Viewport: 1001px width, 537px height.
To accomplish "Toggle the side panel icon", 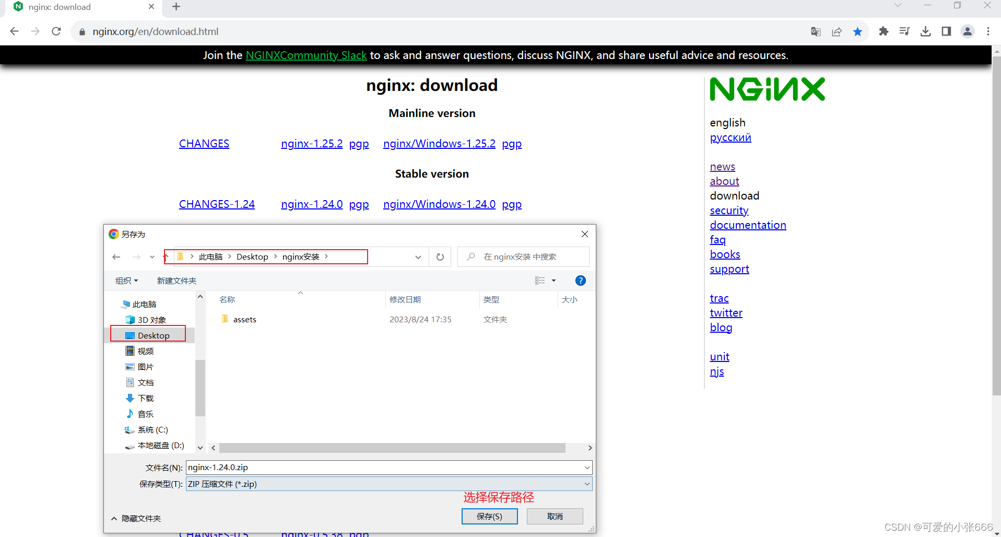I will tap(946, 31).
